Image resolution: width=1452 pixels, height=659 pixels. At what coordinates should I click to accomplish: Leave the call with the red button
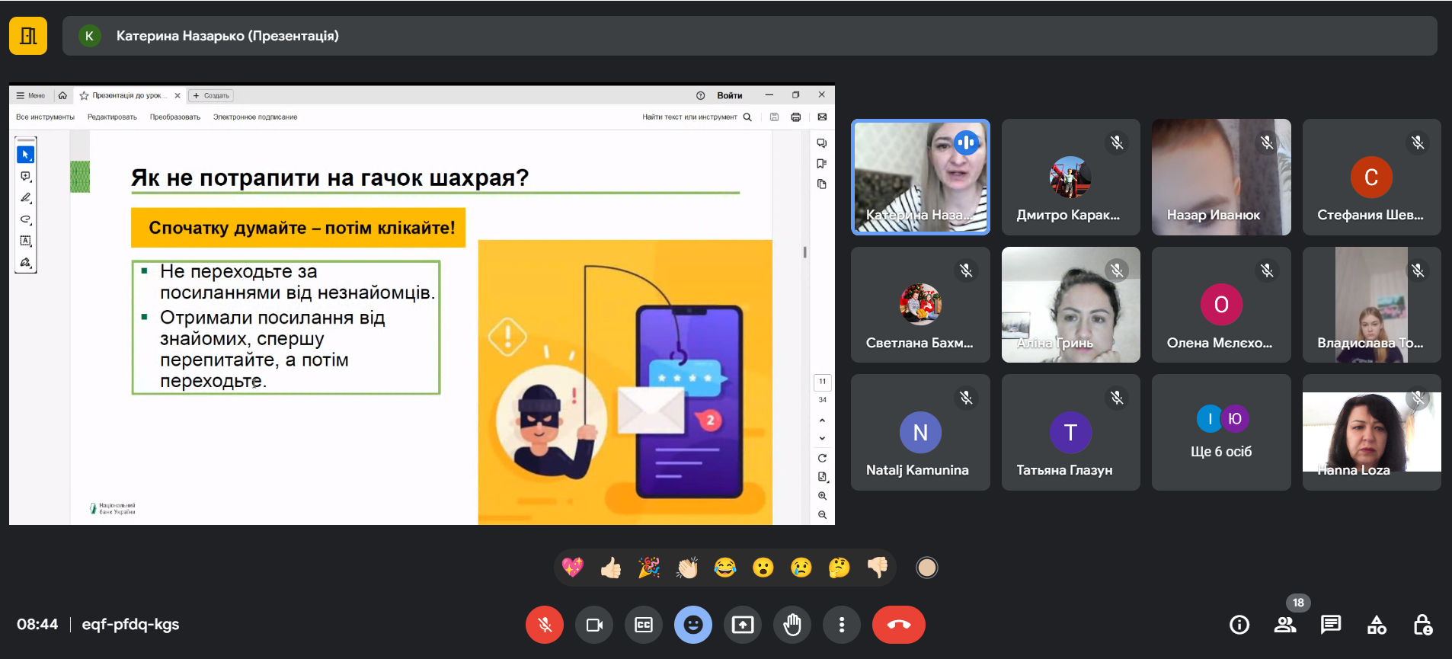click(x=898, y=625)
